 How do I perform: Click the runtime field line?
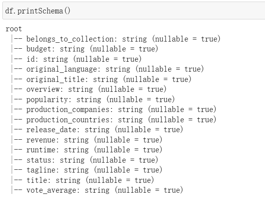click(x=87, y=150)
